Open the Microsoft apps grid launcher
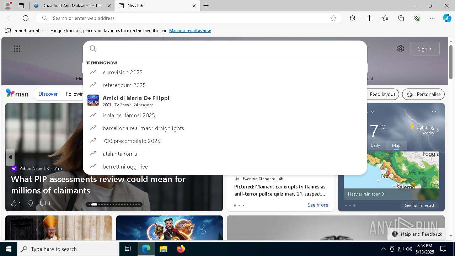Viewport: 455px width, 256px height. (17, 49)
